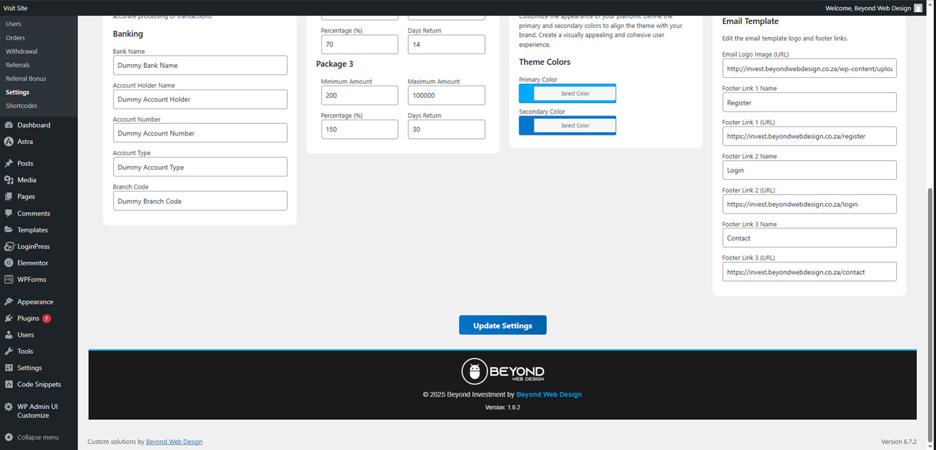The width and height of the screenshot is (936, 450).
Task: Click the Bank Name input field
Action: tap(199, 66)
